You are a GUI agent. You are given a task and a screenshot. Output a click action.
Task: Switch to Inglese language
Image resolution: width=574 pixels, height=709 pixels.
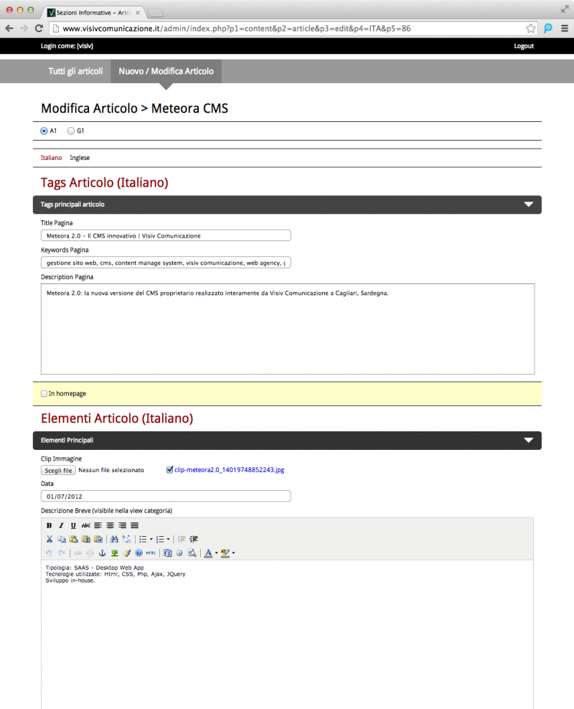point(80,158)
